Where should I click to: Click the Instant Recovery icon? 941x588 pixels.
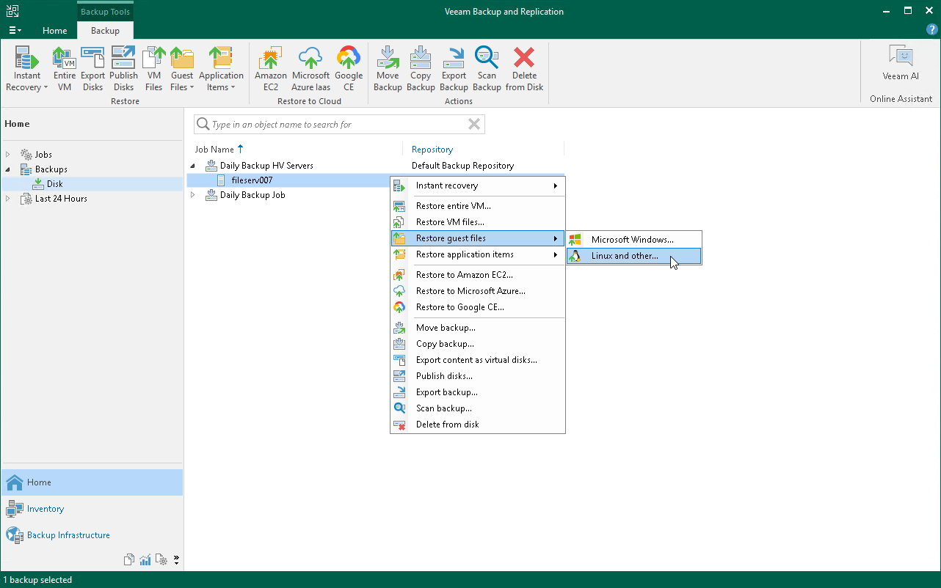coord(26,59)
